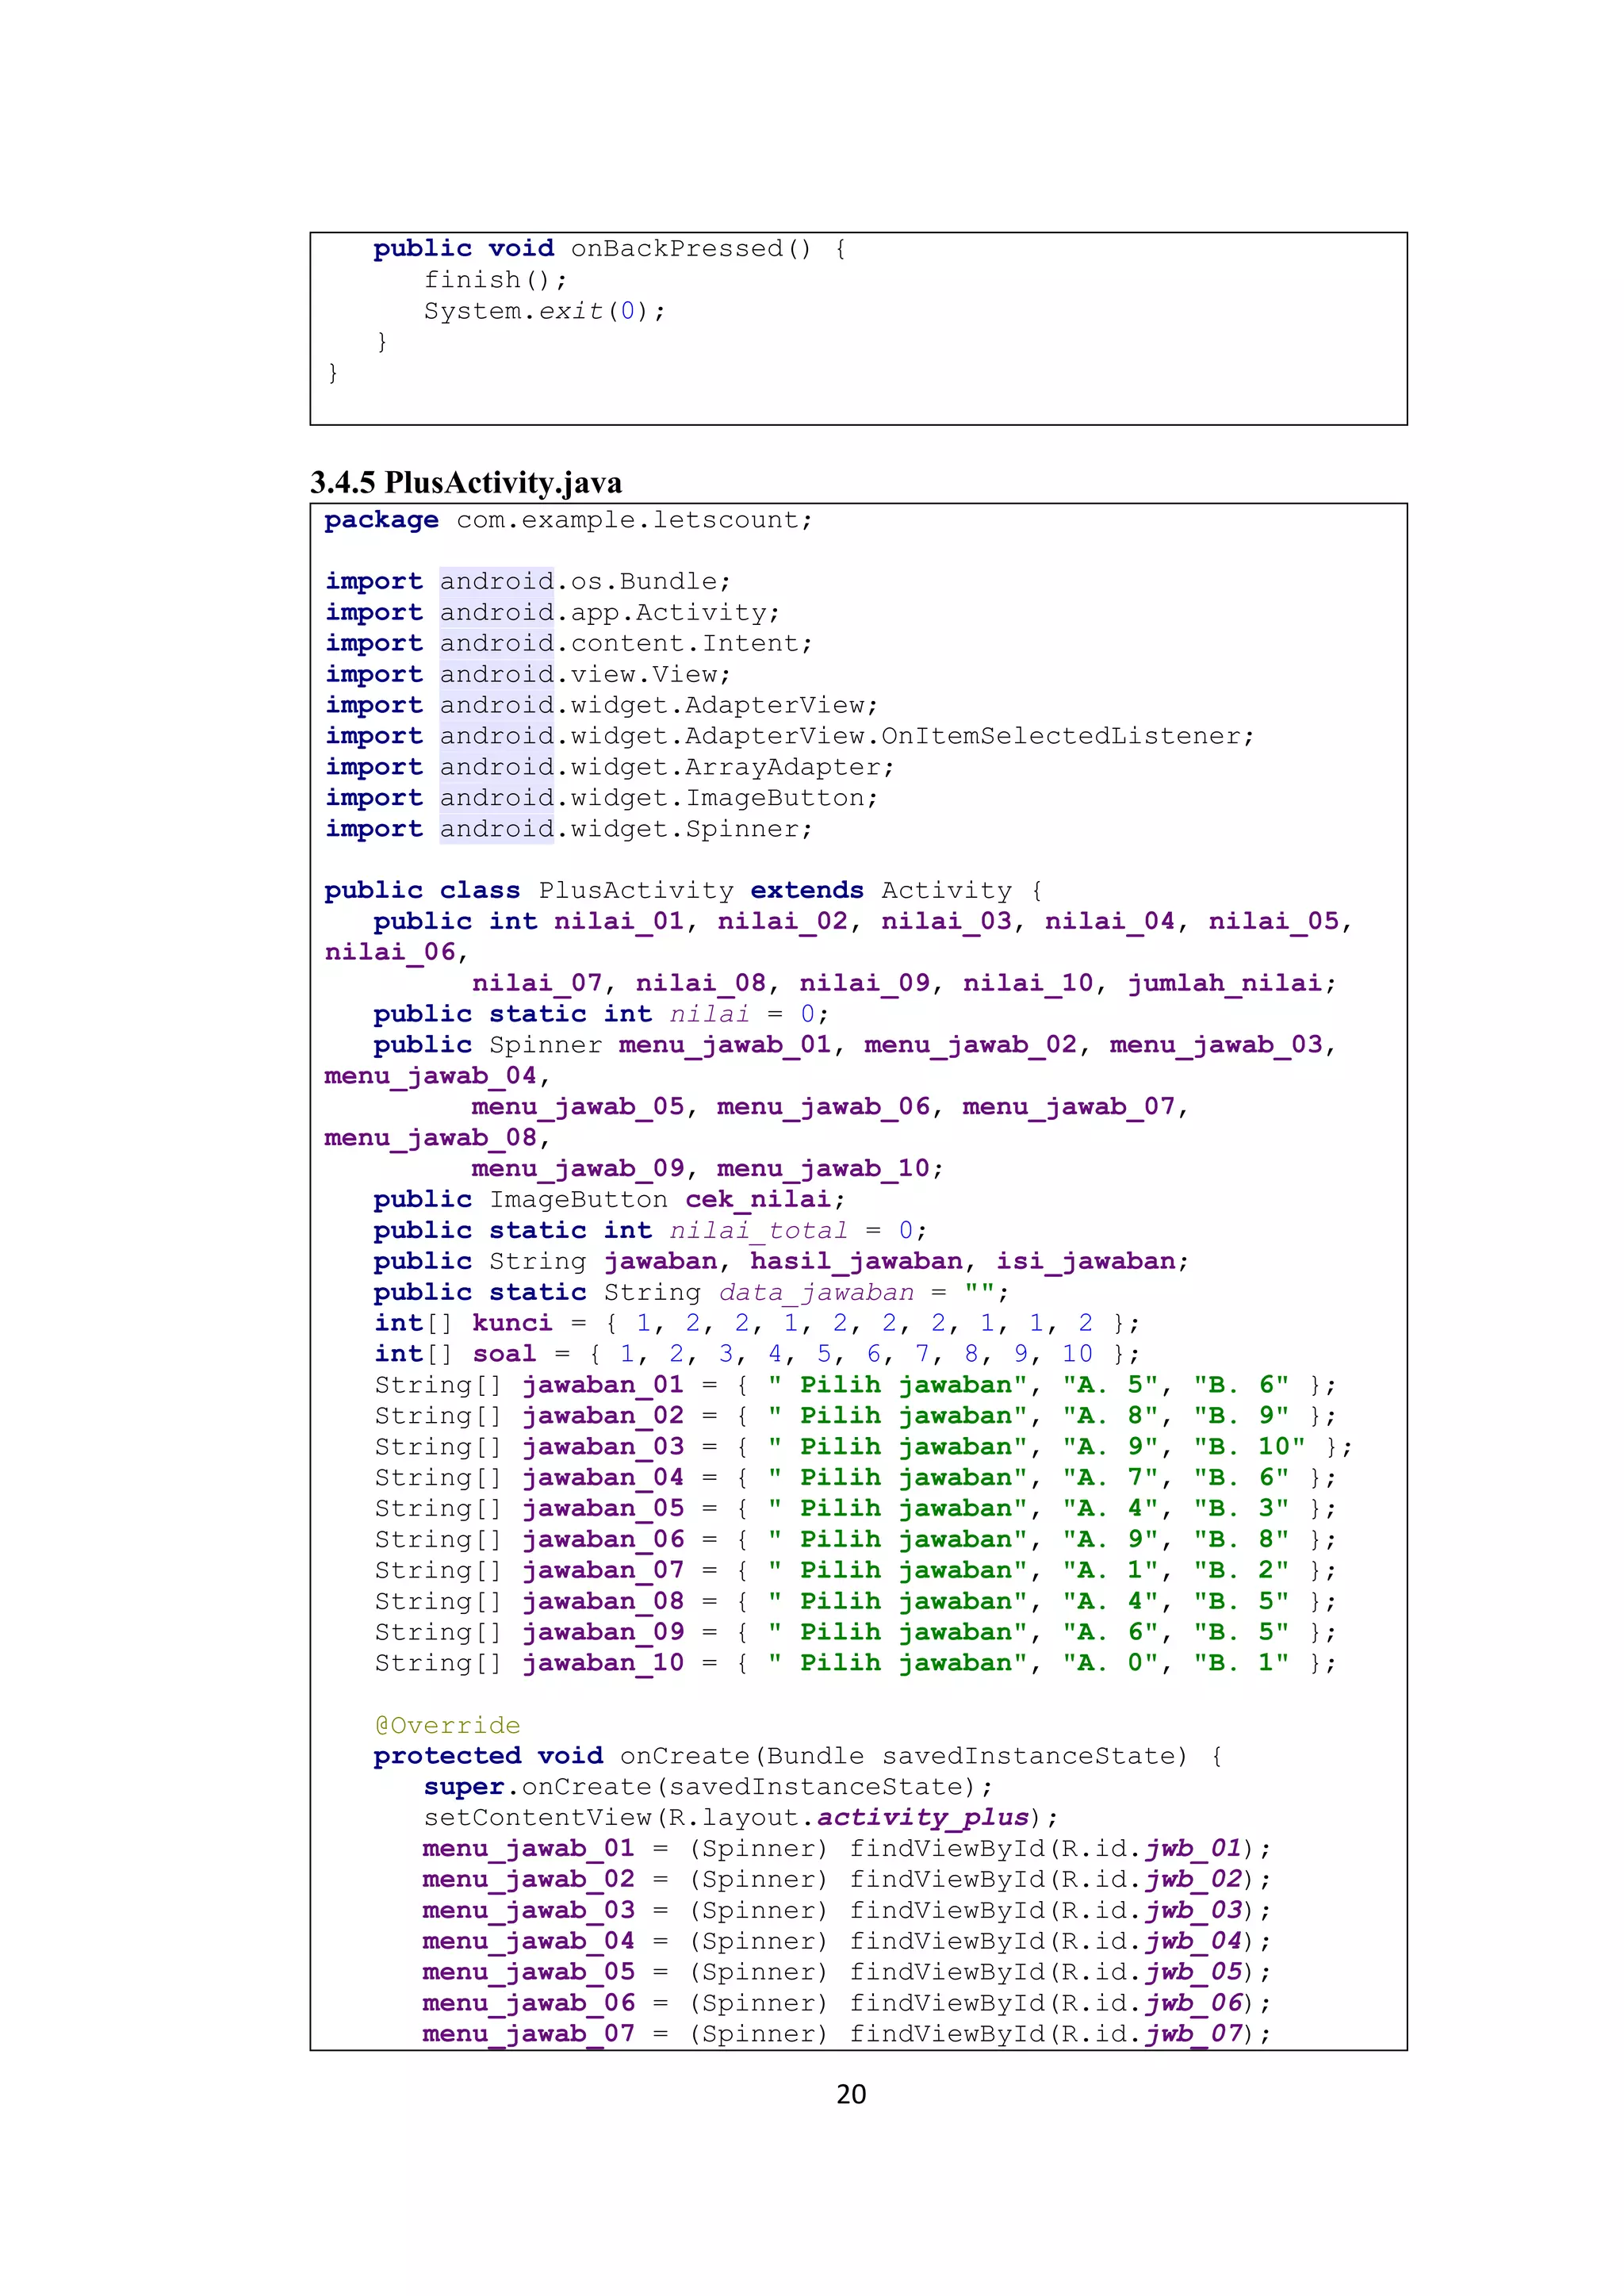1624x2296 pixels.
Task: Click the nilai_total static variable
Action: (x=758, y=1230)
